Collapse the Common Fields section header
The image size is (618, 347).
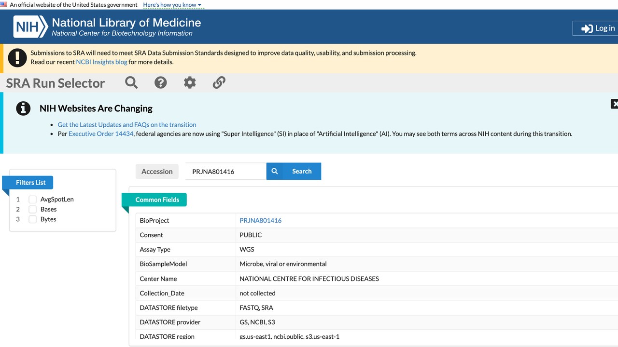pos(157,200)
